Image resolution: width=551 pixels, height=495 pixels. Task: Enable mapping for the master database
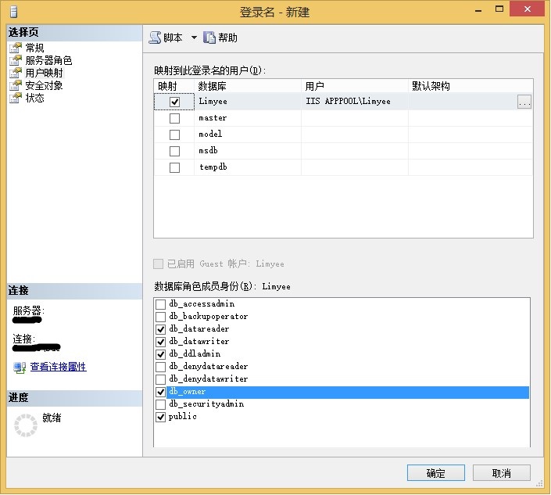coord(174,119)
